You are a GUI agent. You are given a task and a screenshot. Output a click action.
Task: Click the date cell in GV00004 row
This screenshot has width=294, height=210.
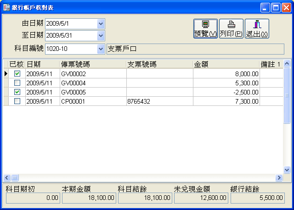point(43,83)
